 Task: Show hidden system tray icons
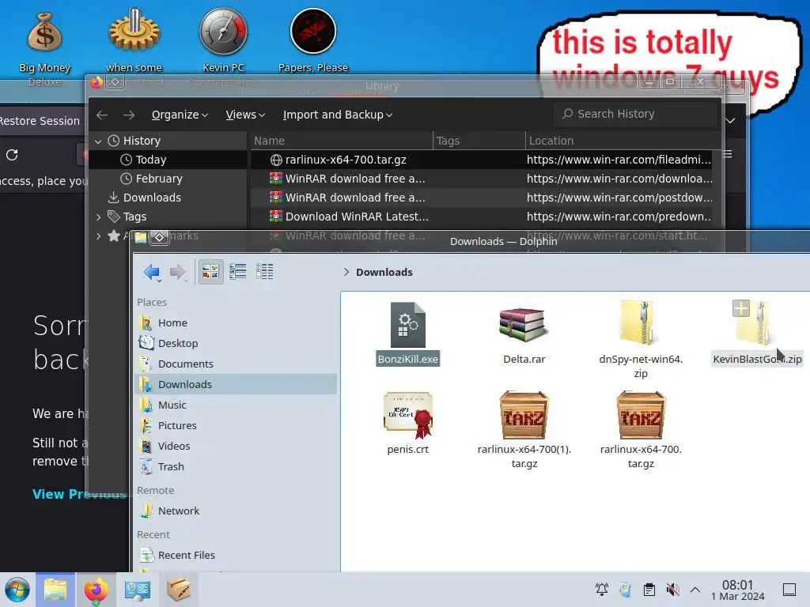tap(695, 590)
